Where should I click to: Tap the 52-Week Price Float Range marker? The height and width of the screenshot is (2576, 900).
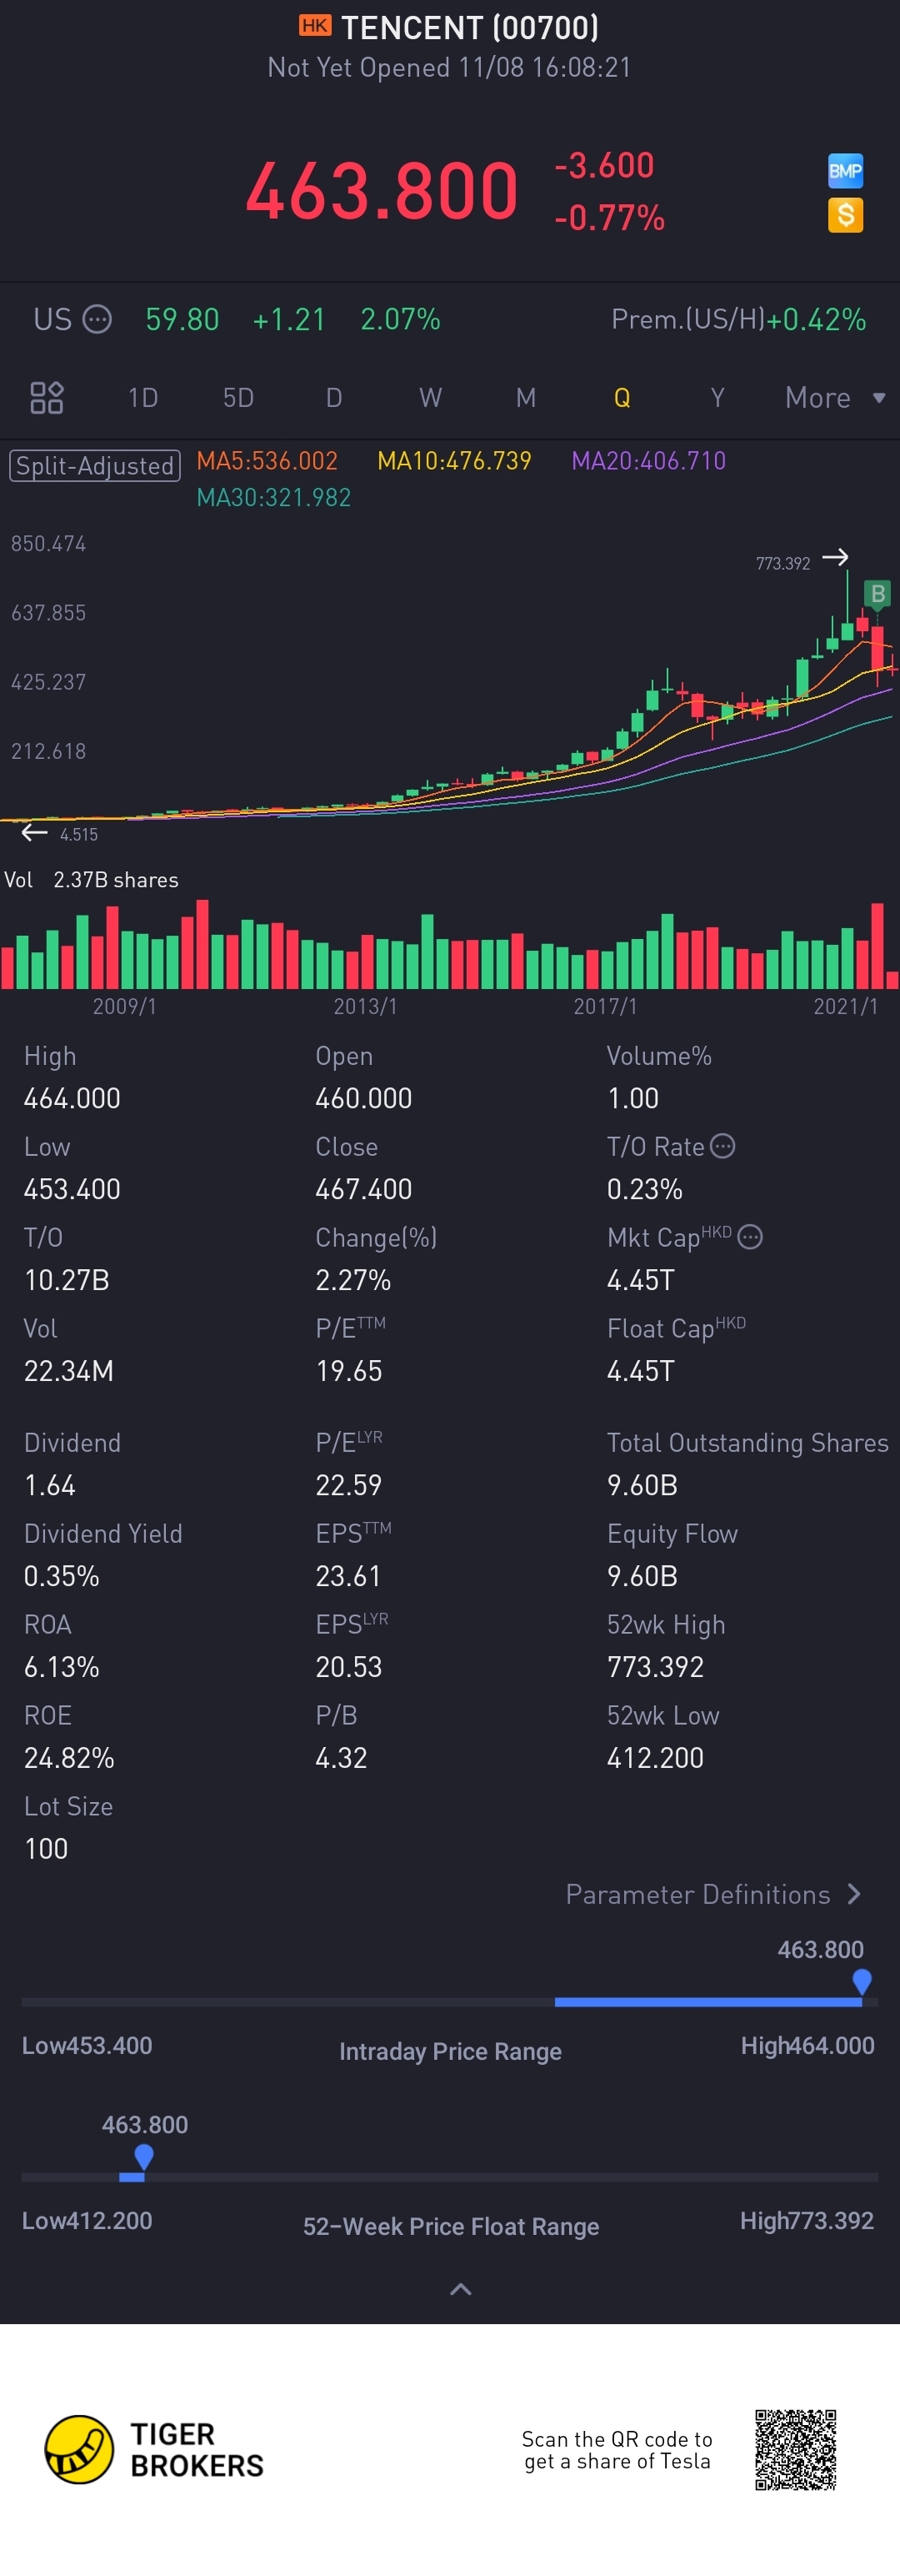pyautogui.click(x=144, y=2156)
